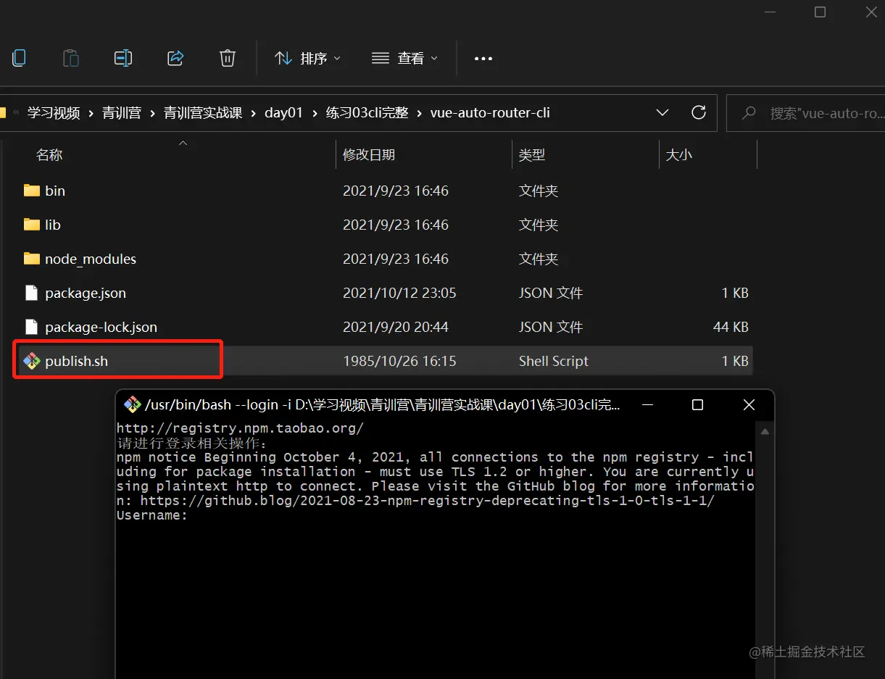Sort by the 类型 column header
Image resolution: width=885 pixels, height=679 pixels.
(x=532, y=154)
